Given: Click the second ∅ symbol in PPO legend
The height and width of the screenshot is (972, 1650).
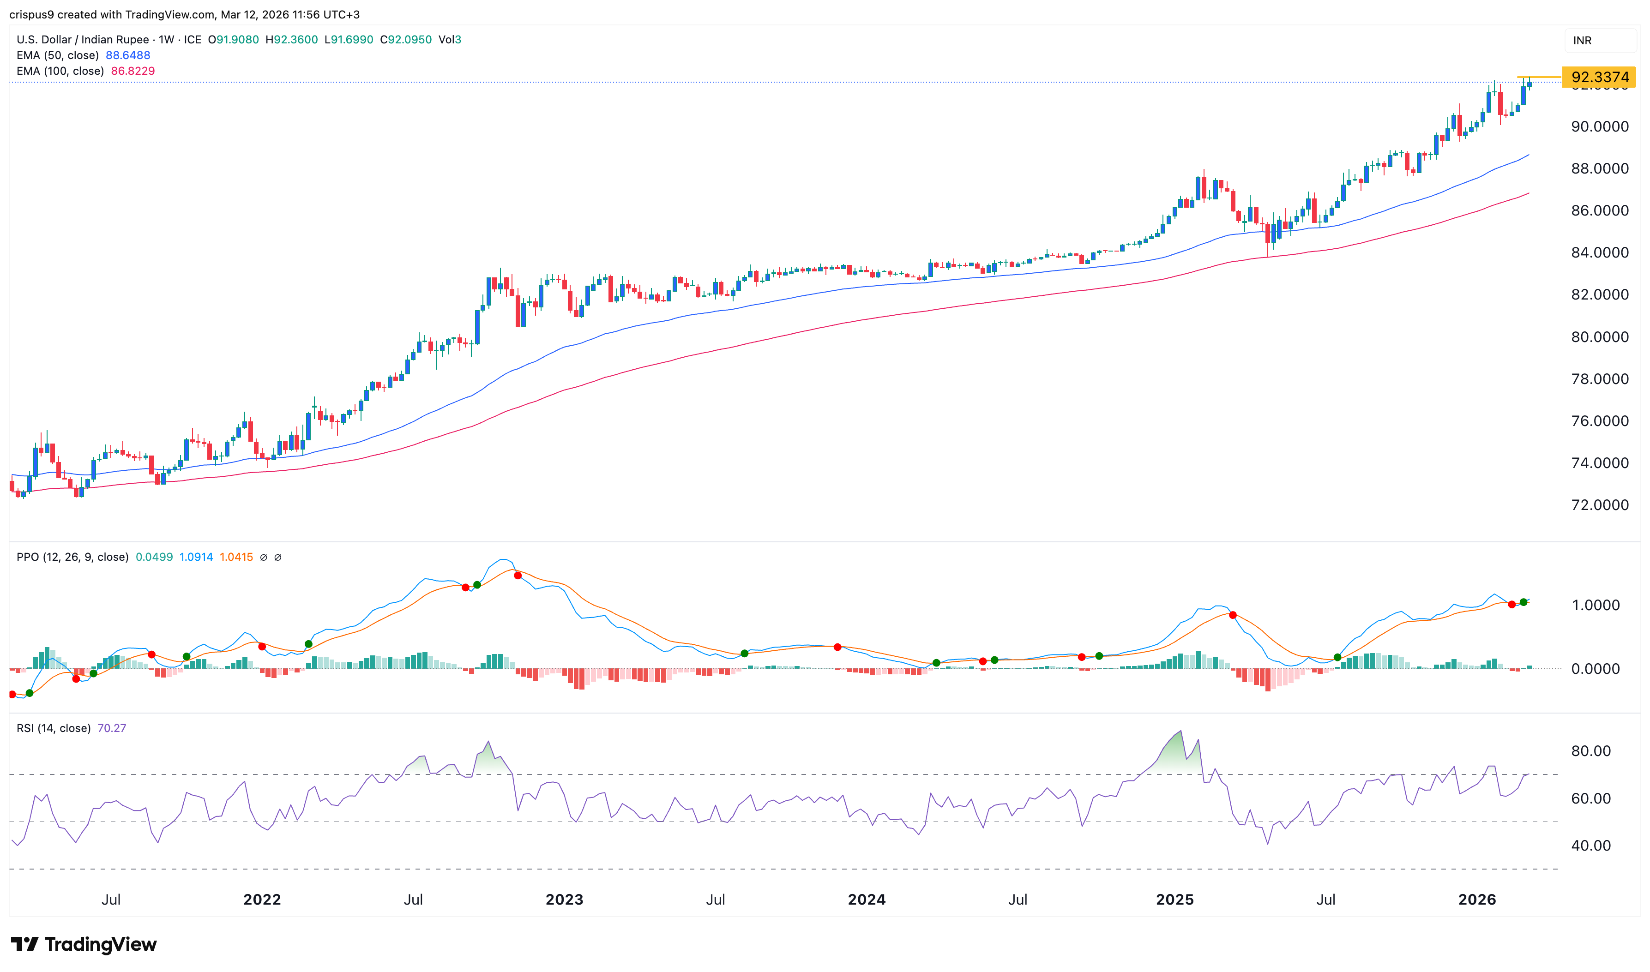Looking at the screenshot, I should (278, 558).
